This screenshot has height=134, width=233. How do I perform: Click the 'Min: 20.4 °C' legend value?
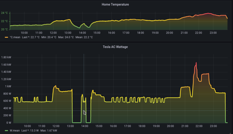pos(49,37)
